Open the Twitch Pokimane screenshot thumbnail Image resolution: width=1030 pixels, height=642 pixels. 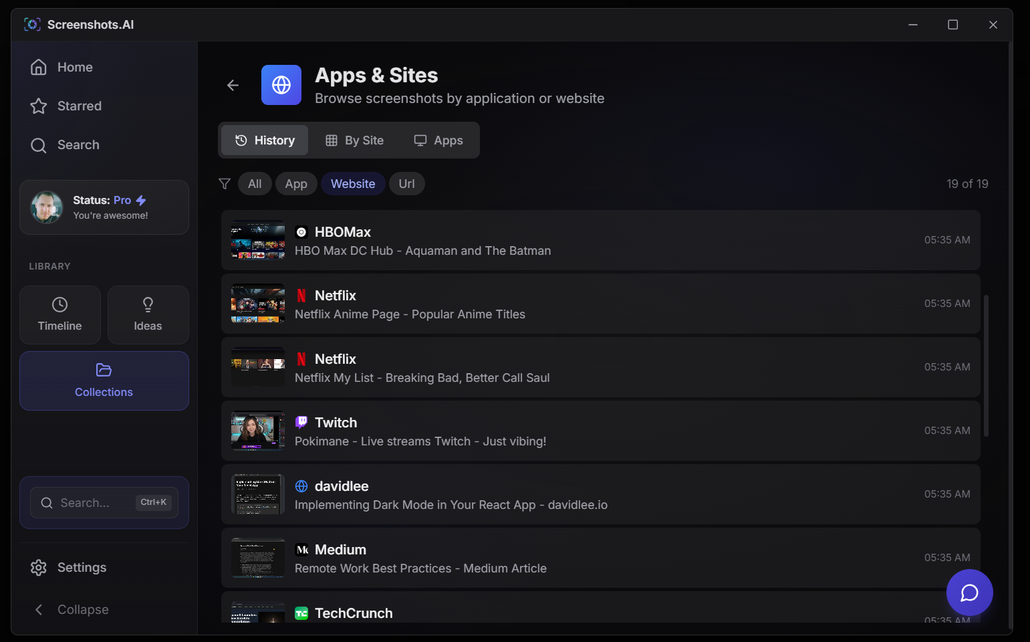click(257, 430)
